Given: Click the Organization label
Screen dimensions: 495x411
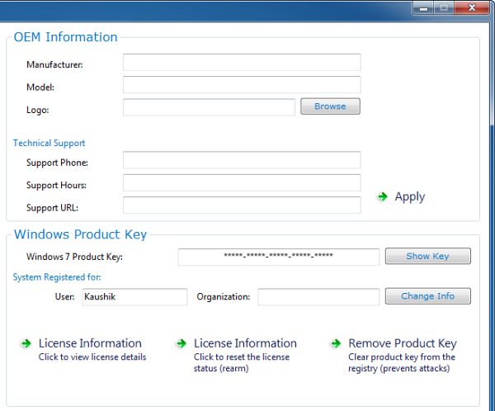Looking at the screenshot, I should tap(224, 297).
